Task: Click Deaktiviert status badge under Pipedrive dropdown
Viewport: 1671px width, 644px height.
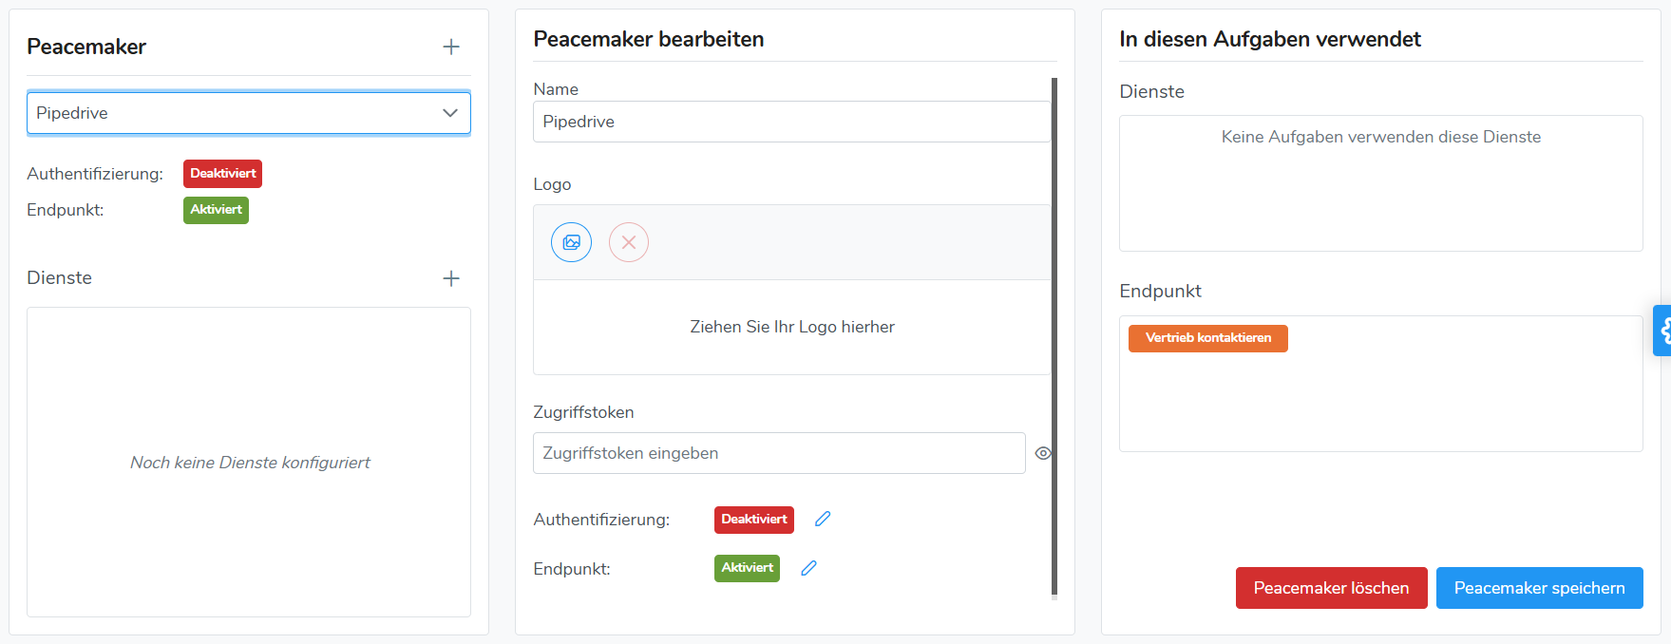Action: pos(222,174)
